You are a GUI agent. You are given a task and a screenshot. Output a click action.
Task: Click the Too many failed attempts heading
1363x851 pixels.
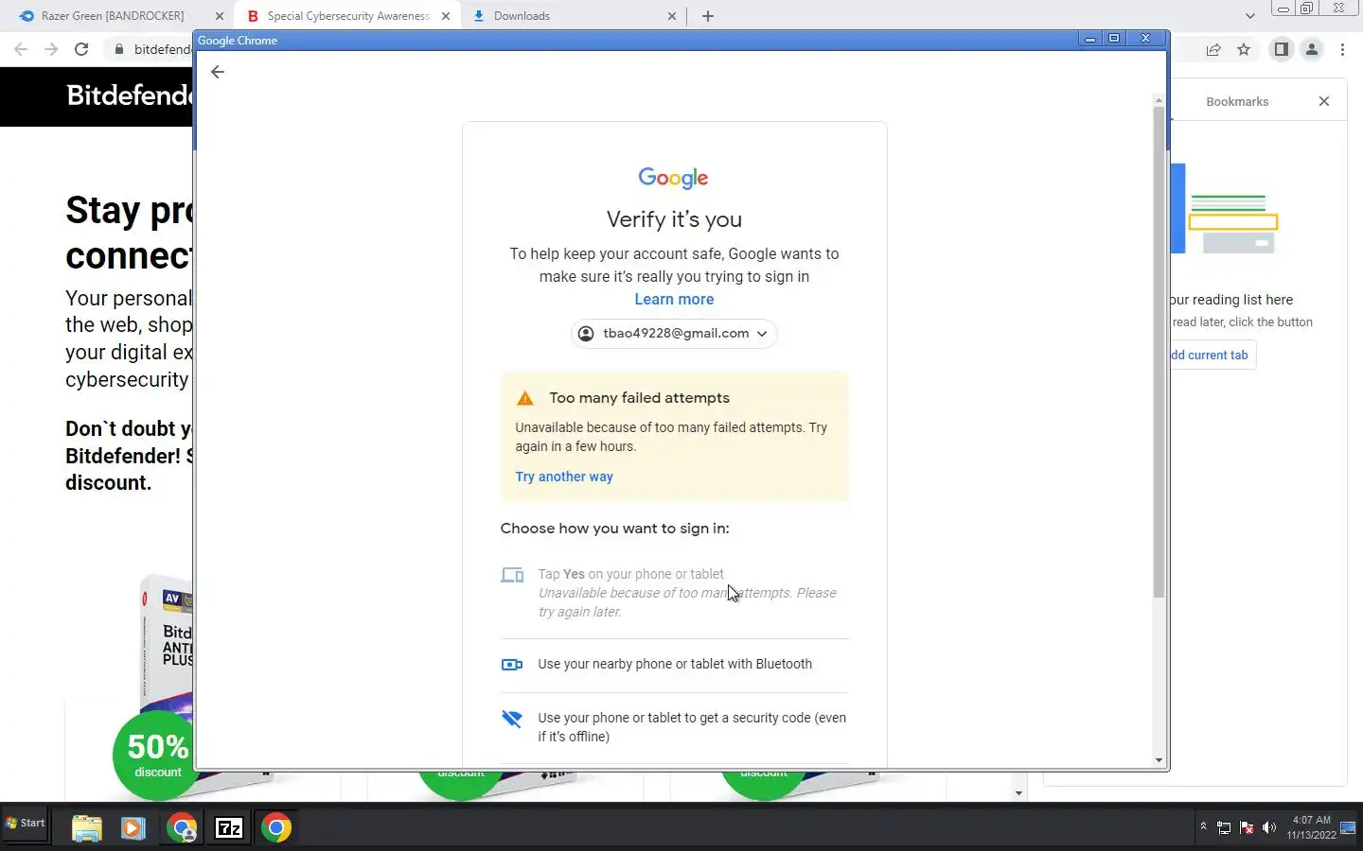click(639, 398)
